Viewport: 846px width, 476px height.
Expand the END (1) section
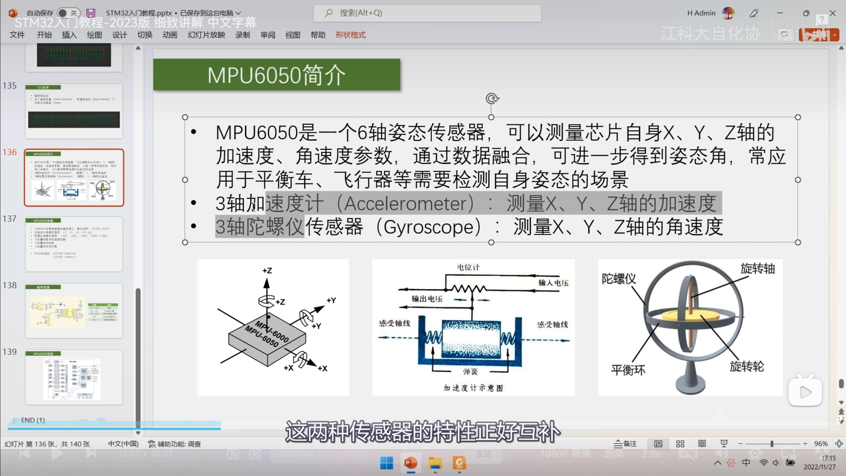click(x=15, y=420)
